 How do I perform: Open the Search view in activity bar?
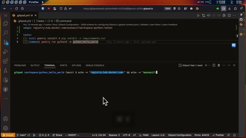pyautogui.click(x=5, y=33)
